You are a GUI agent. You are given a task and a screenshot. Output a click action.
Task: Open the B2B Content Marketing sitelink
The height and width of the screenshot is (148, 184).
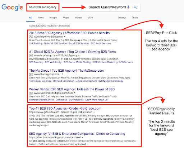tap(105, 62)
